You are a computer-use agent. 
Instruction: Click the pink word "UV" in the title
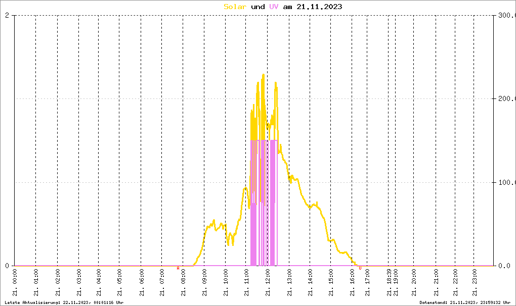coord(274,7)
